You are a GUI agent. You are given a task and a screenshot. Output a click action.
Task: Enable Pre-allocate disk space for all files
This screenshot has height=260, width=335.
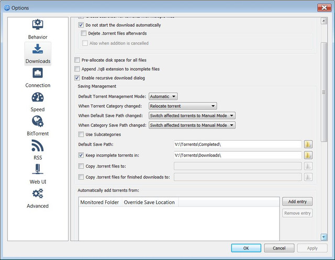[x=77, y=60]
